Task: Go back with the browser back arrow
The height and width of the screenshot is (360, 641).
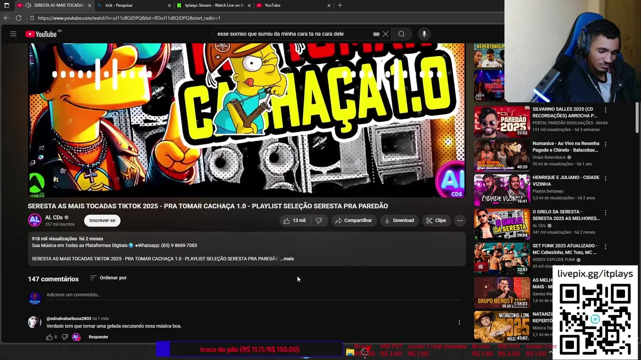Action: click(x=7, y=18)
